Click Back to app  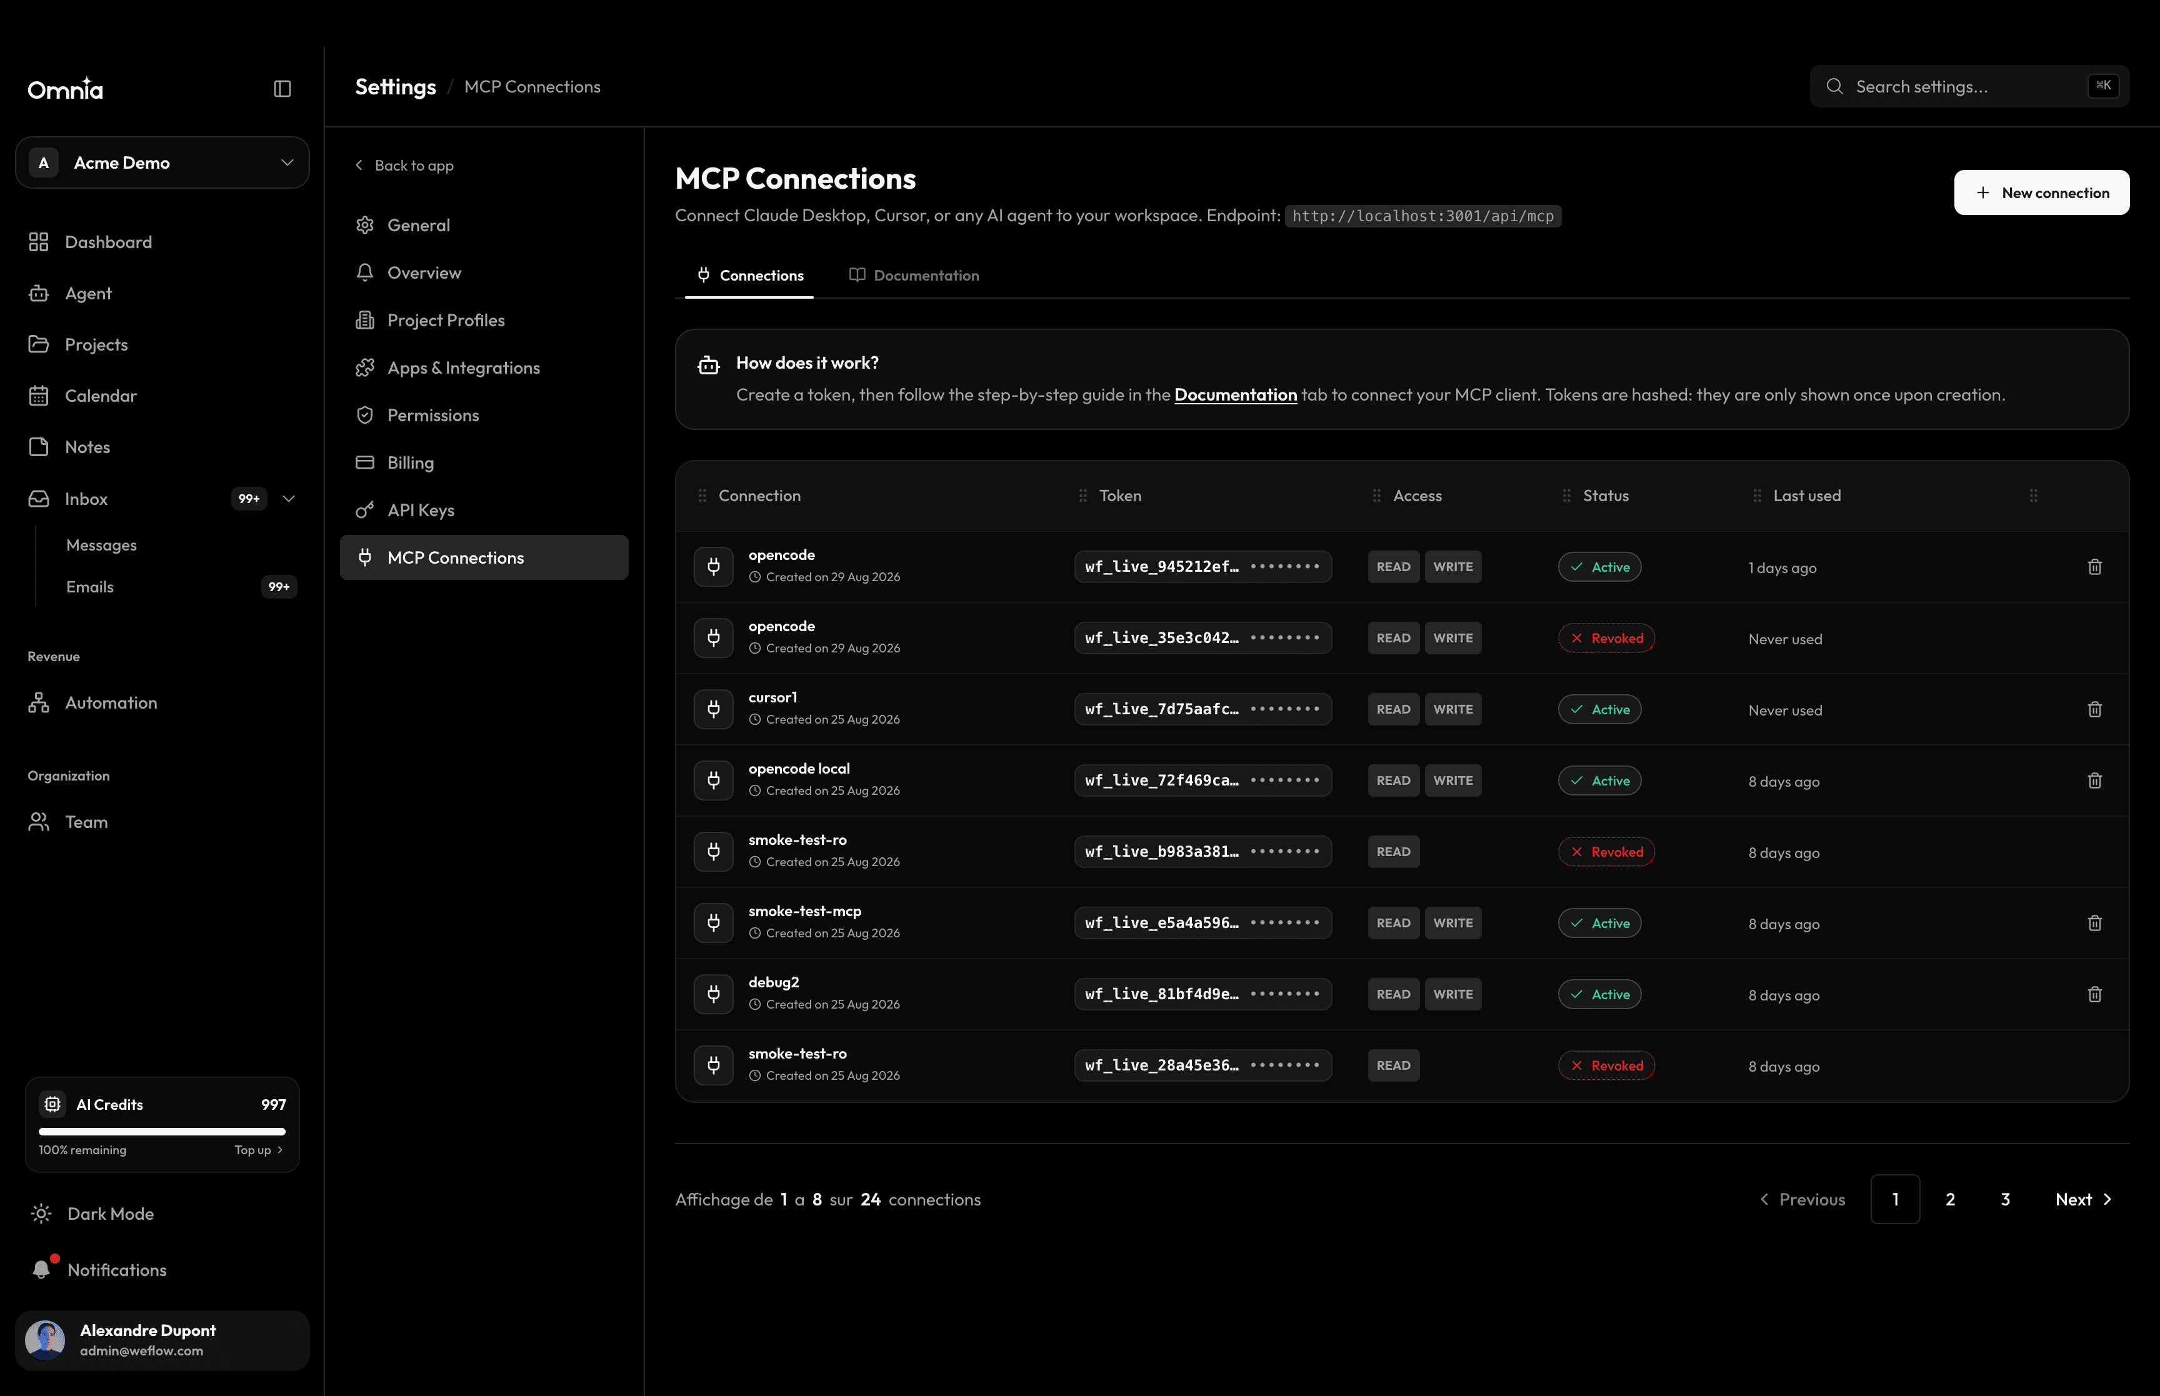coord(404,165)
